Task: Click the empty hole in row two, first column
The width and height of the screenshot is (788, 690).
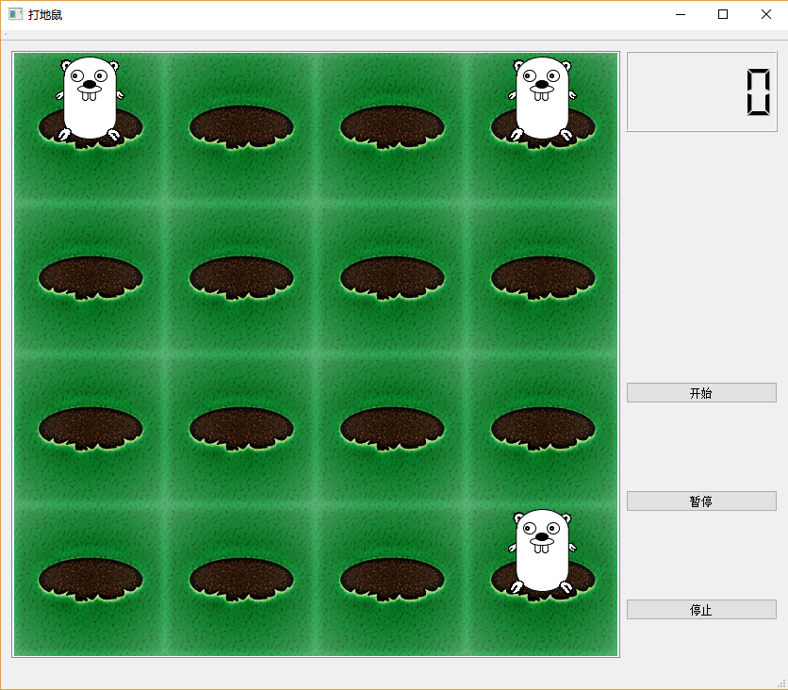Action: coord(90,278)
